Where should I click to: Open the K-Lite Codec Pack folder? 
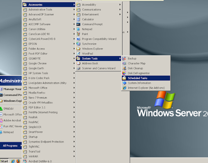[x=49, y=78]
